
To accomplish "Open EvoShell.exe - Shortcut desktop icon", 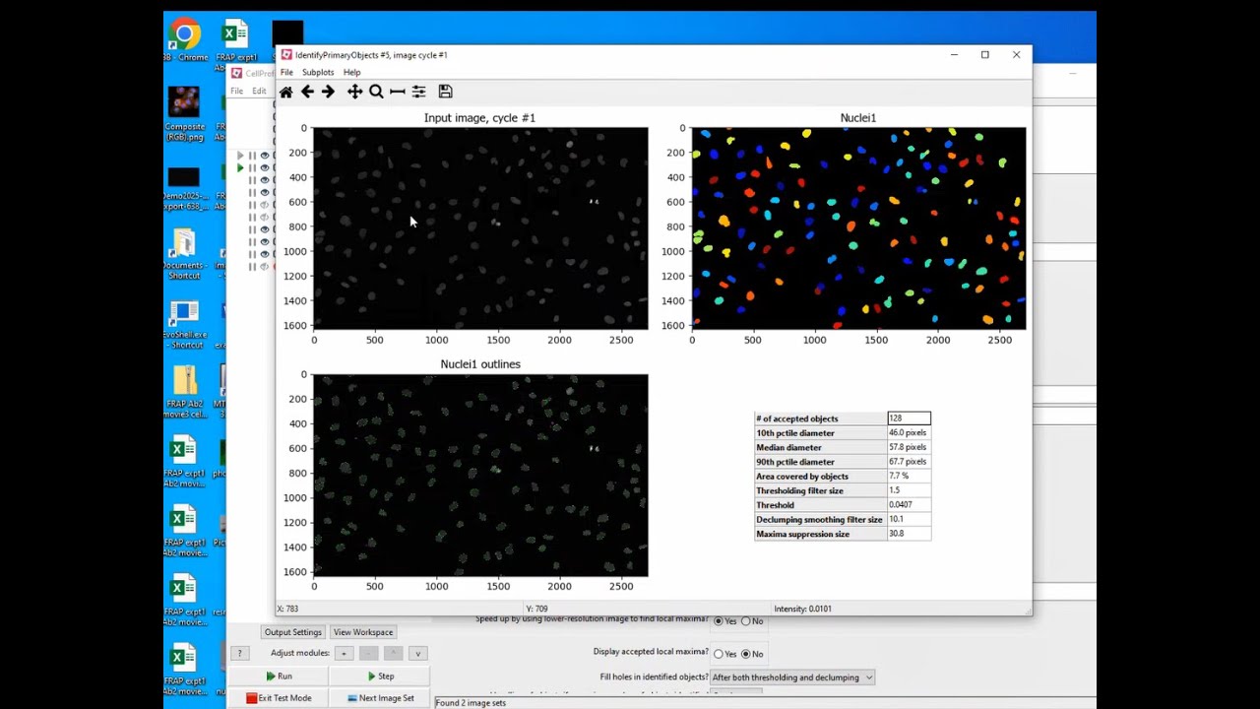I will [184, 325].
